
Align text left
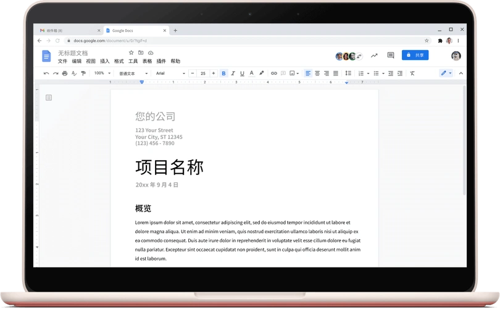[x=308, y=74]
